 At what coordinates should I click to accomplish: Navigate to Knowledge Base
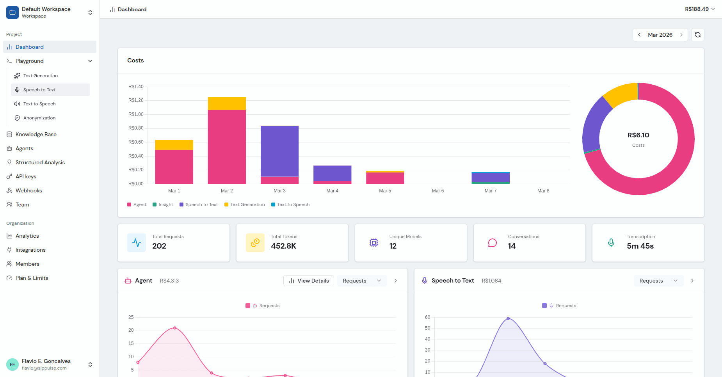click(x=50, y=134)
